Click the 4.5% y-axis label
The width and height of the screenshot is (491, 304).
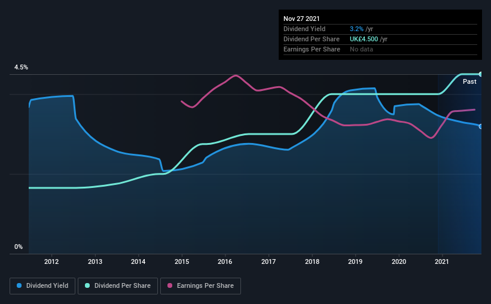pyautogui.click(x=21, y=68)
